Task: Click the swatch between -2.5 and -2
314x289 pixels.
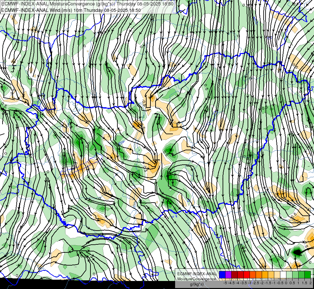Action: [x=259, y=275]
